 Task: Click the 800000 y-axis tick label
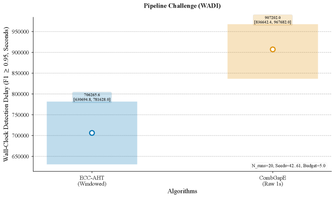[19, 94]
